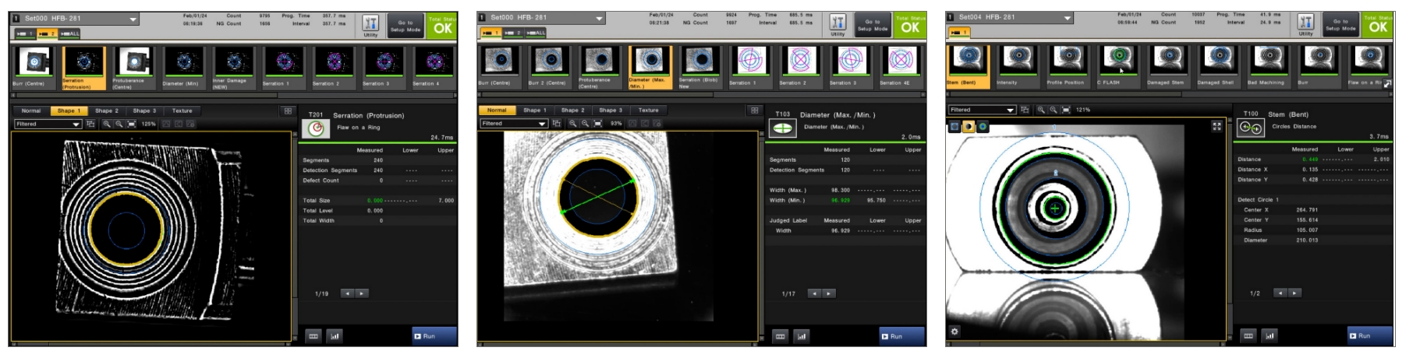Image resolution: width=1406 pixels, height=358 pixels.
Task: Switch to Texture tab in Diameter (Max./Min.) window
Action: point(648,111)
